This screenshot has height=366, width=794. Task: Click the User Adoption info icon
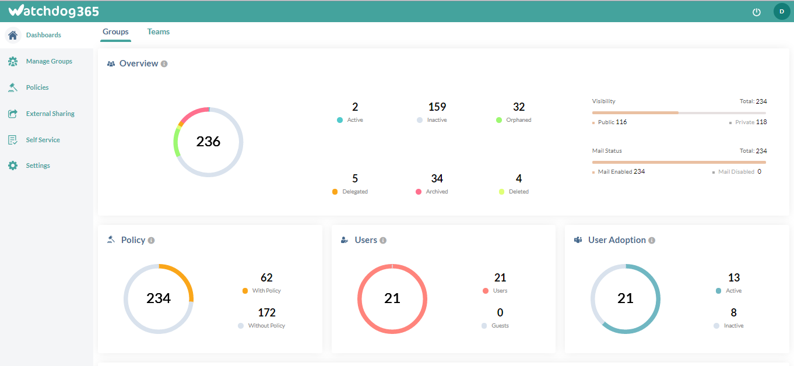652,240
